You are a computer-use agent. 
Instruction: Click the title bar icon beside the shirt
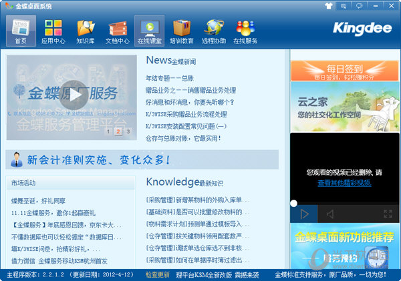[x=344, y=5]
